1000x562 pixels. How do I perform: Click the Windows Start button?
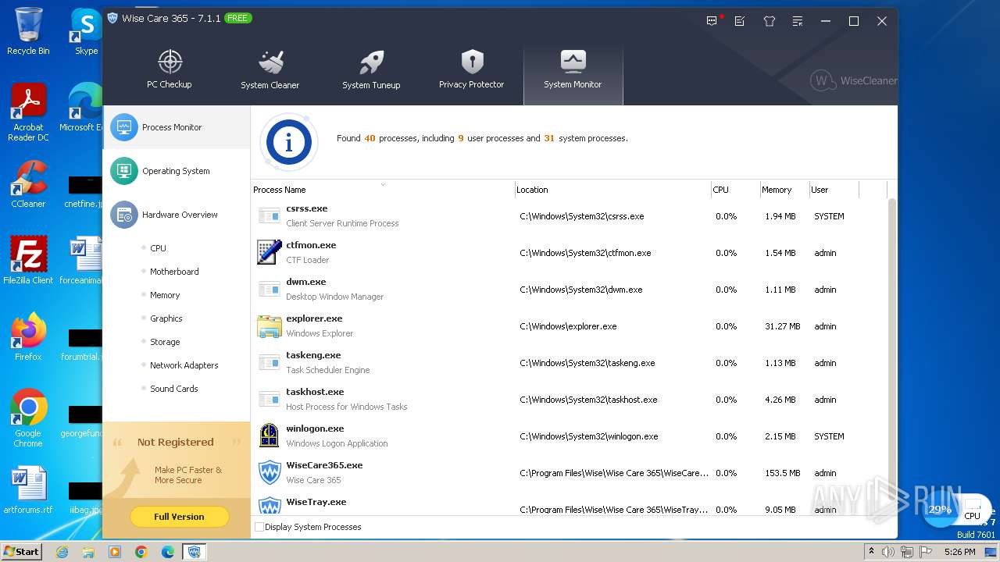pos(22,551)
